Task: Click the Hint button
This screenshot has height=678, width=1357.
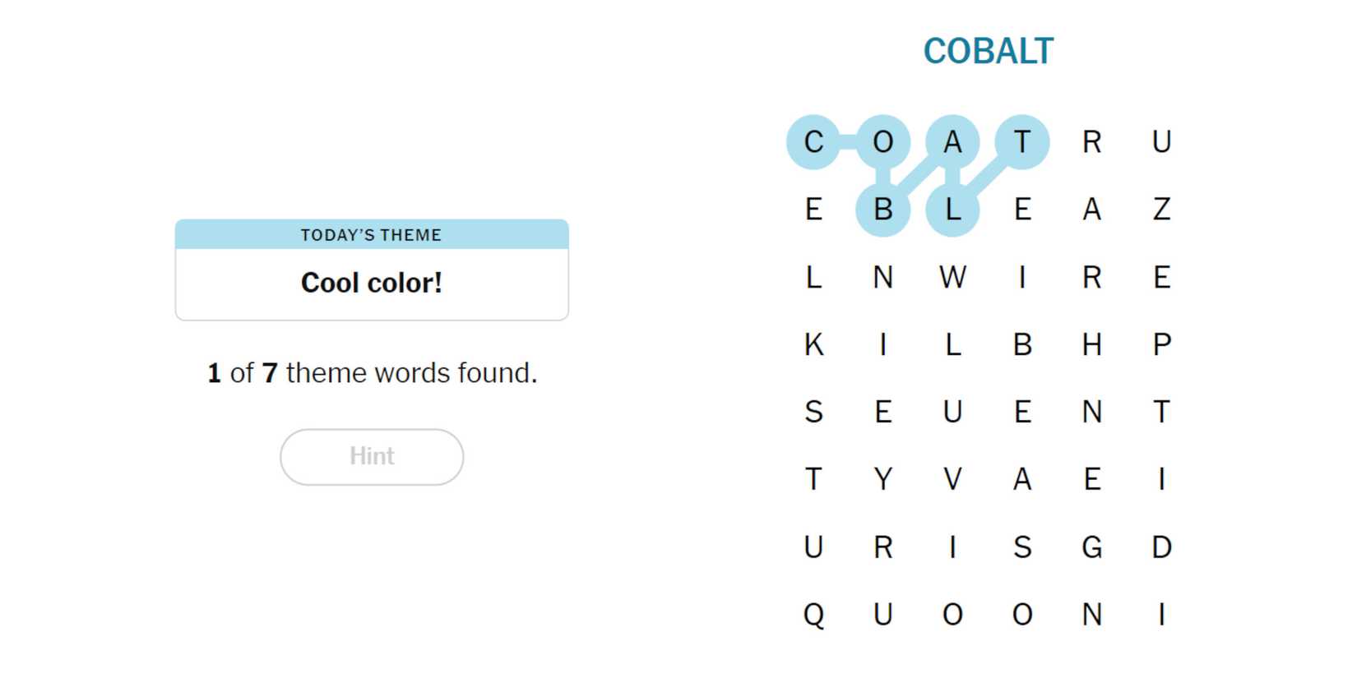Action: coord(372,456)
